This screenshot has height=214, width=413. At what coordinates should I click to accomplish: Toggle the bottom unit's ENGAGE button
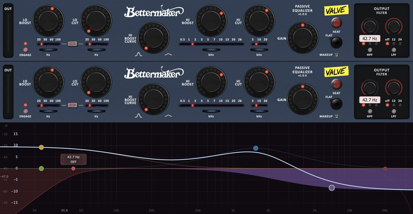(x=25, y=111)
